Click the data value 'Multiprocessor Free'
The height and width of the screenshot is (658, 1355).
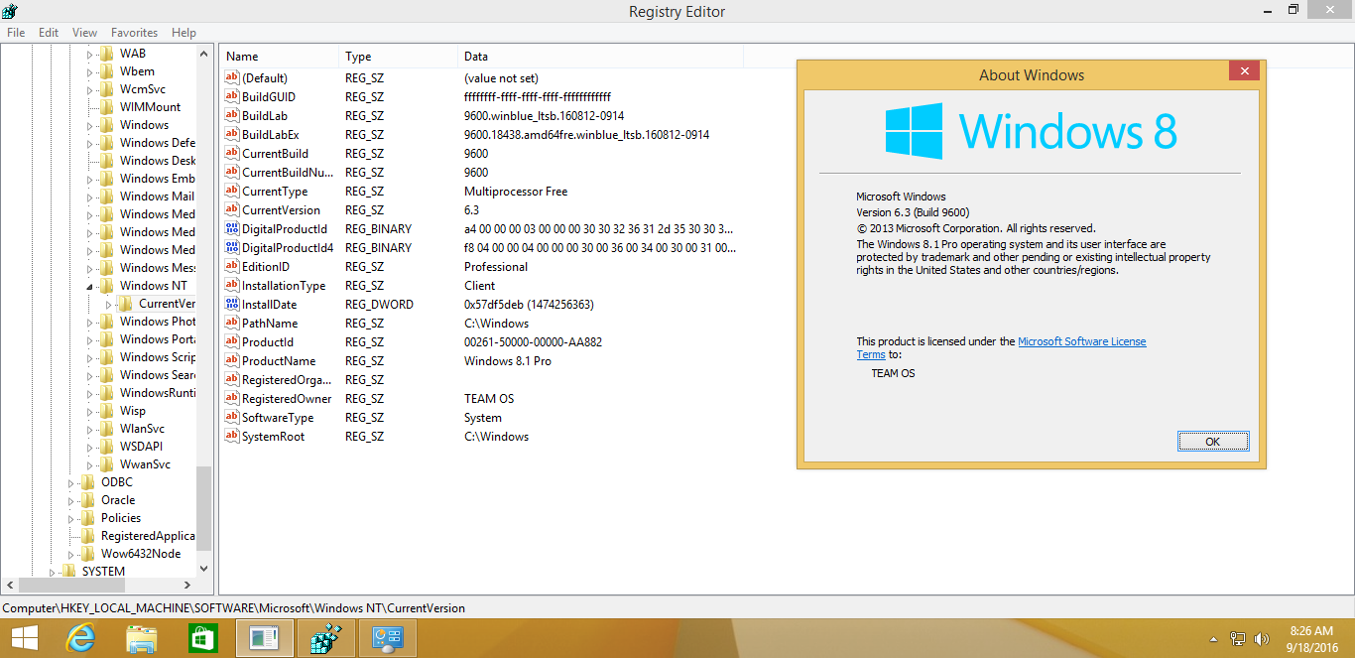pyautogui.click(x=516, y=192)
